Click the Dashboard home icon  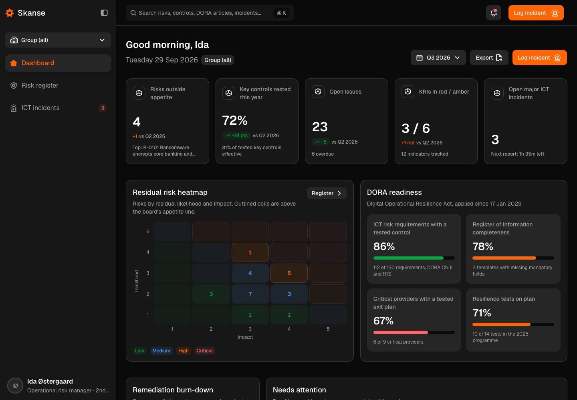click(14, 63)
